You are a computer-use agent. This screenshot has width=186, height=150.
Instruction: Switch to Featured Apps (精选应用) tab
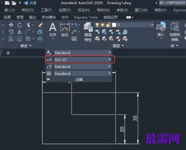coord(110,17)
